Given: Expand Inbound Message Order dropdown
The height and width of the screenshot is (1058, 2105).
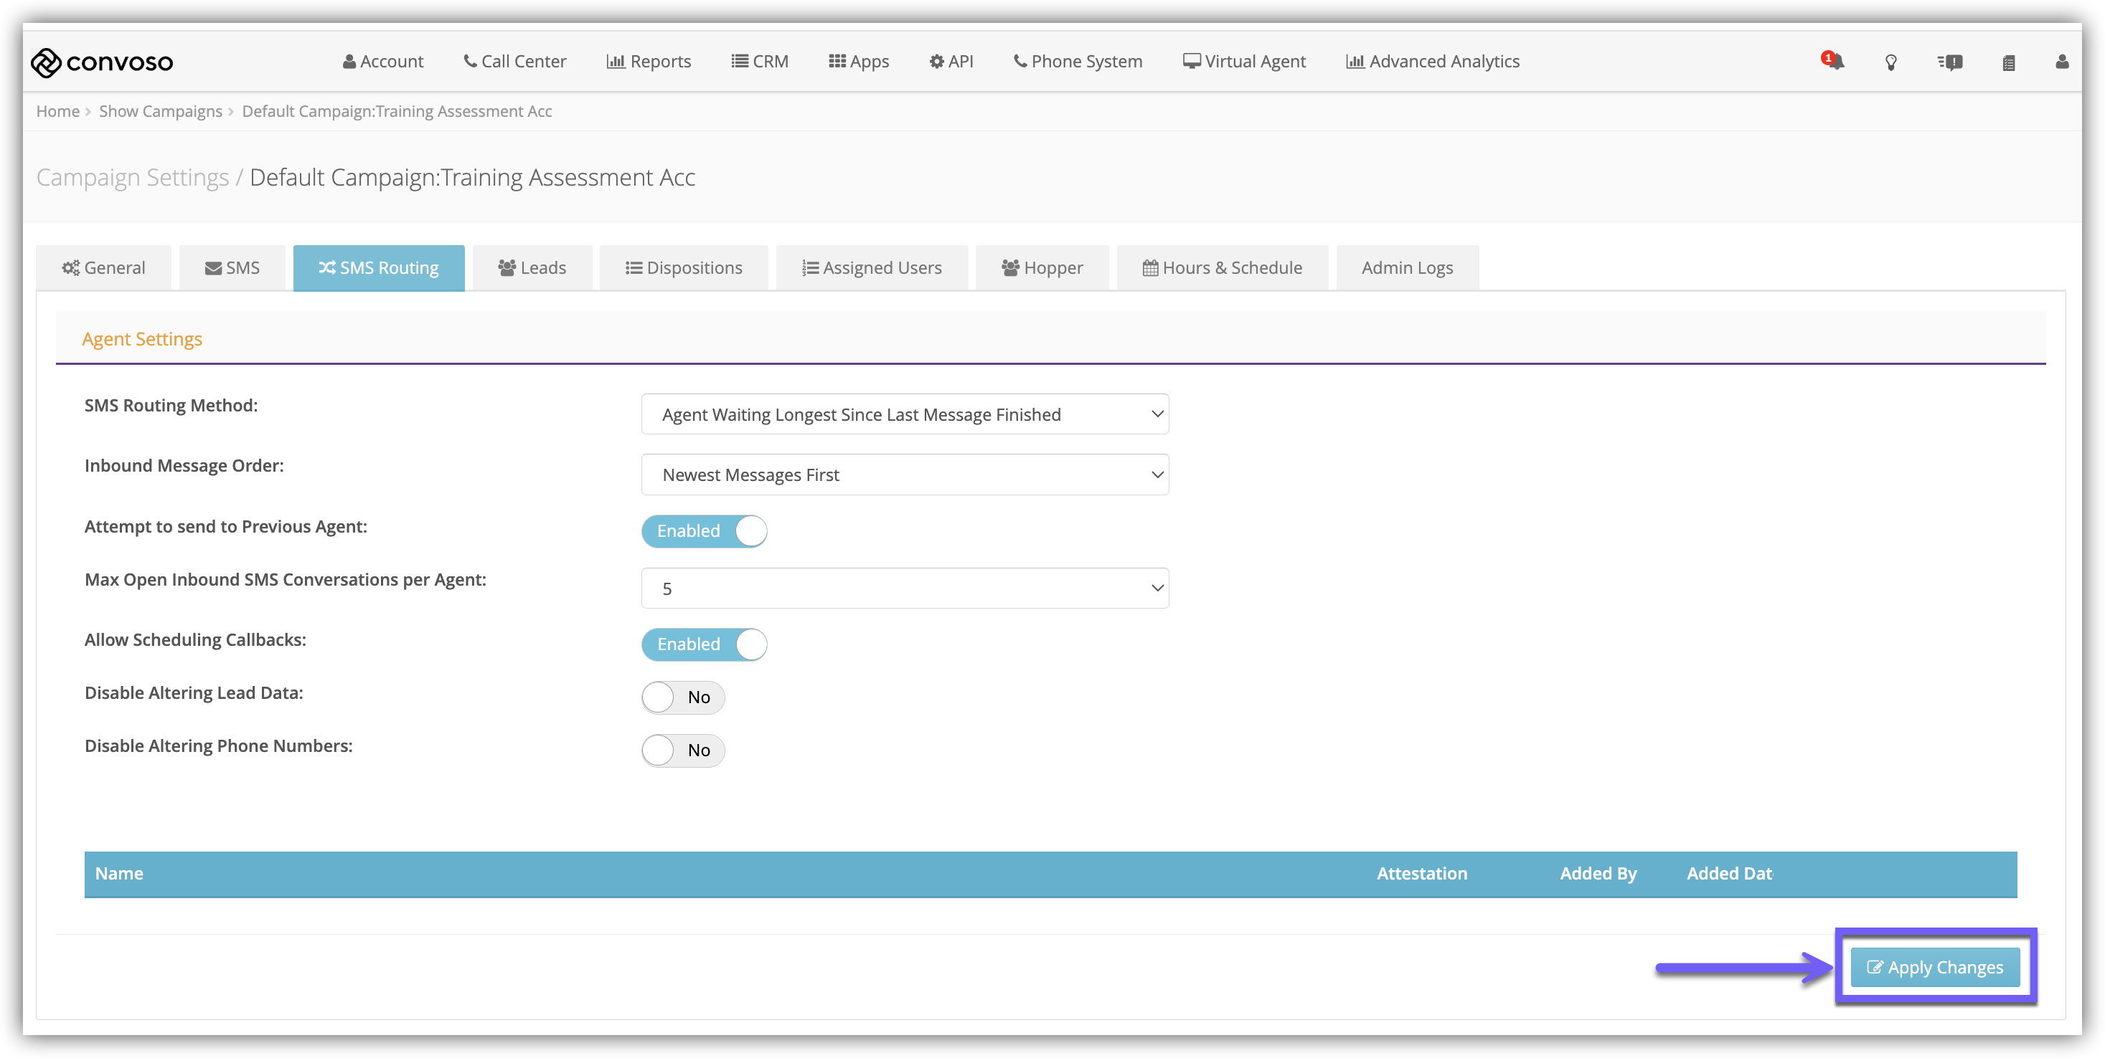Looking at the screenshot, I should click(905, 475).
